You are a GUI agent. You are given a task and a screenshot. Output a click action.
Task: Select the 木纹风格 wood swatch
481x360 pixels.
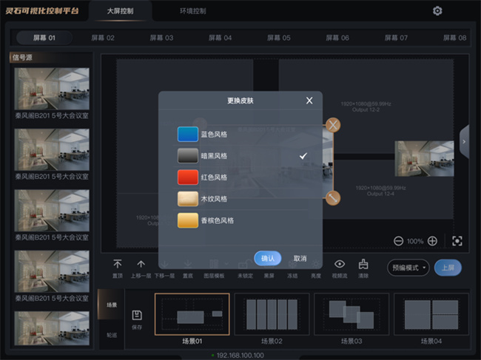click(x=188, y=199)
